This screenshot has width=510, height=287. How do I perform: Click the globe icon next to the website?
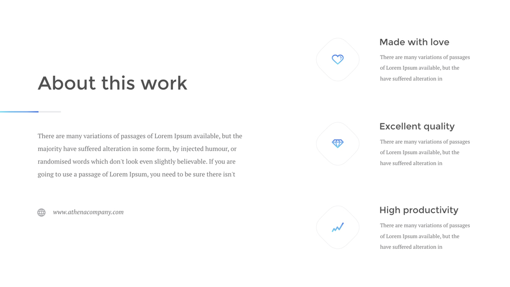click(x=41, y=213)
